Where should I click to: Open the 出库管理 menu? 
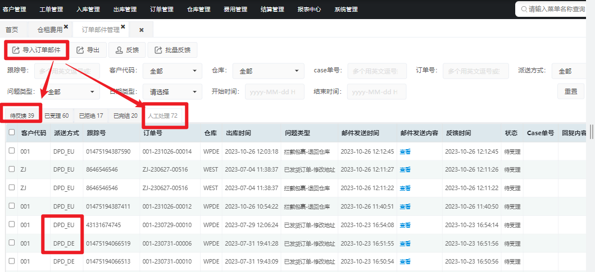click(x=125, y=10)
